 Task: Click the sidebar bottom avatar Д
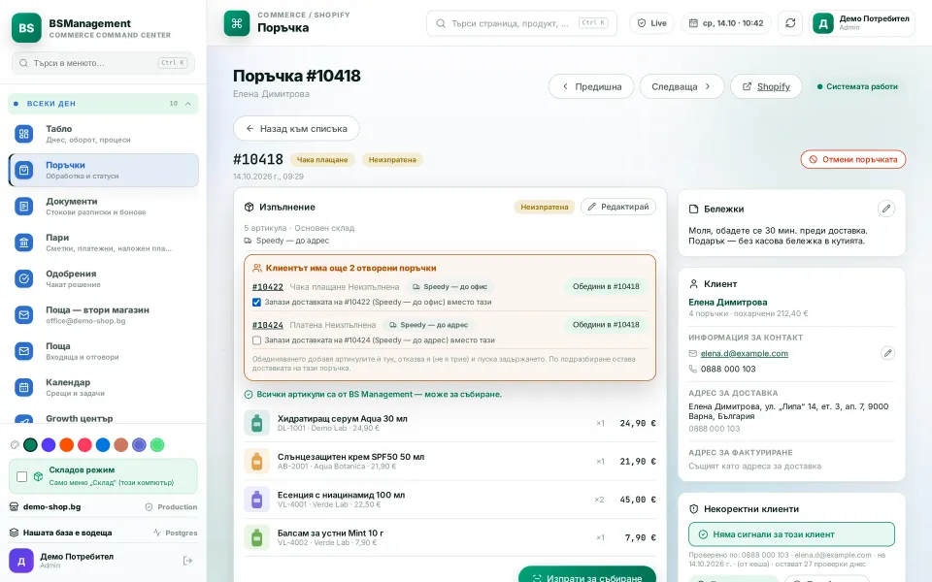(x=20, y=560)
